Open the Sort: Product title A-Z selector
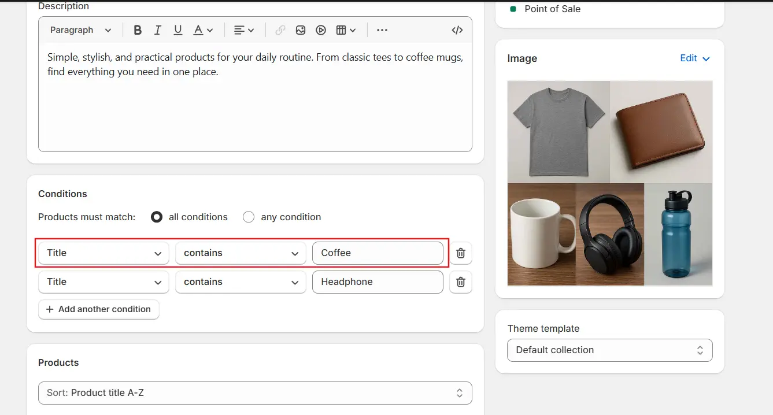This screenshot has width=773, height=415. 255,393
